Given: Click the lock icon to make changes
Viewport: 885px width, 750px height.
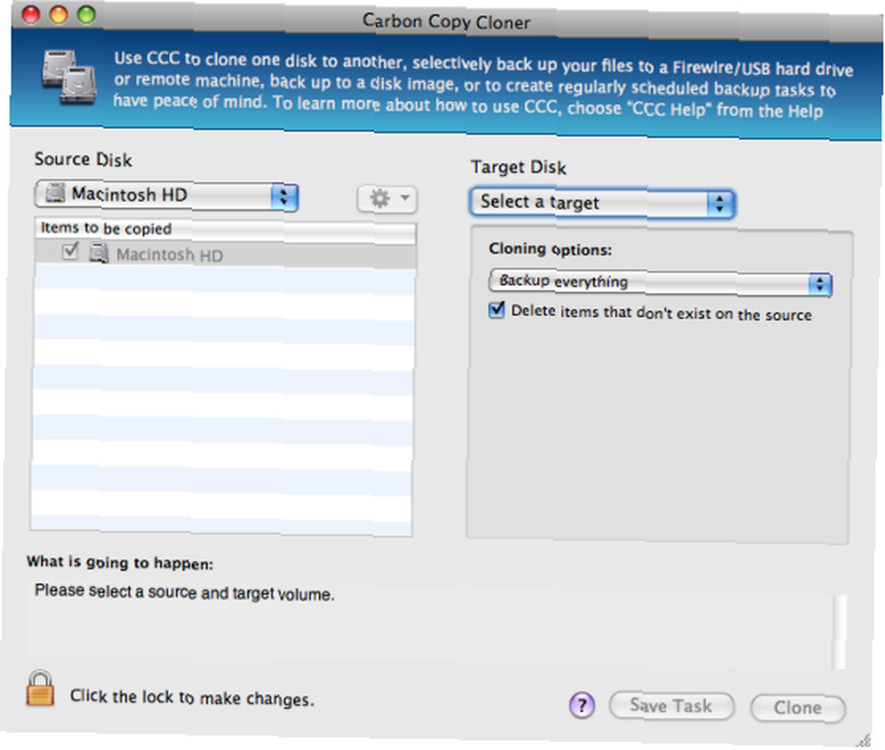Looking at the screenshot, I should click(x=40, y=688).
